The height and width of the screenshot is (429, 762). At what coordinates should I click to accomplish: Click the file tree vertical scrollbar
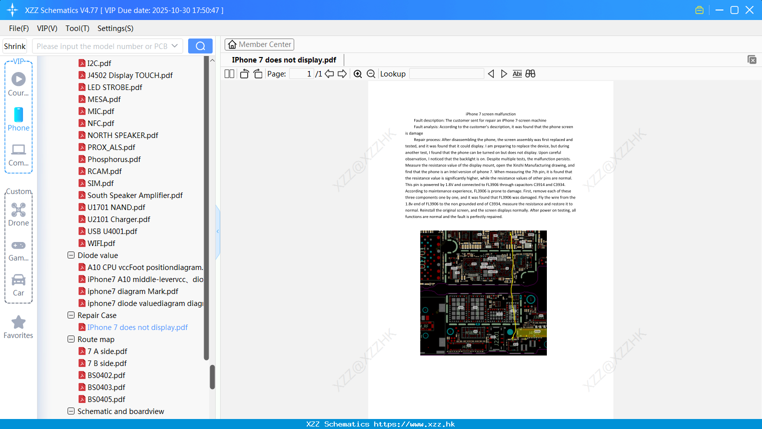click(x=212, y=377)
